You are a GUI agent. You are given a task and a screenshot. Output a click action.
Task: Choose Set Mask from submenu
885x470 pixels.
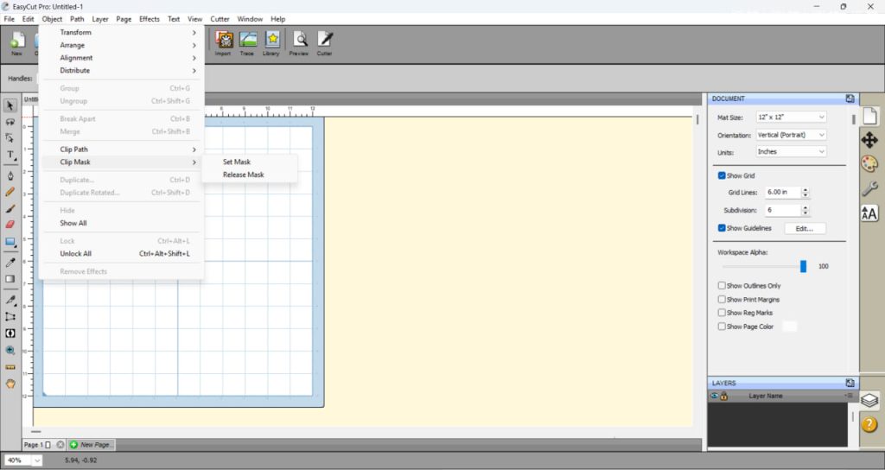tap(237, 162)
